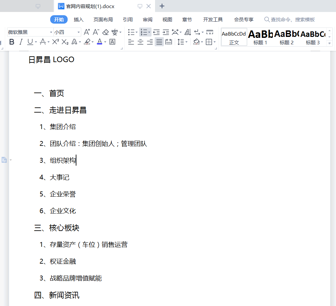Toggle numbered list formatting
Screen dimensions: 336x306
click(x=144, y=32)
